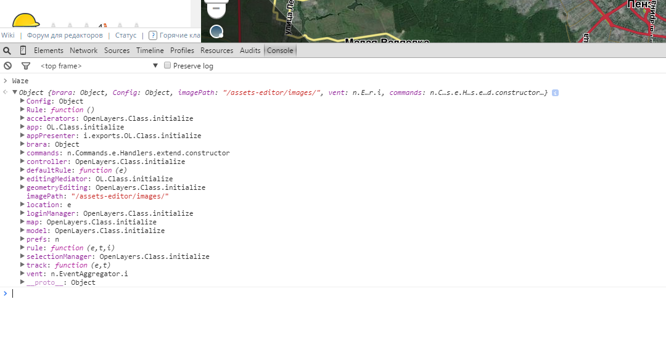Enable the Preserve log checkbox
This screenshot has width=666, height=344.
coord(167,65)
